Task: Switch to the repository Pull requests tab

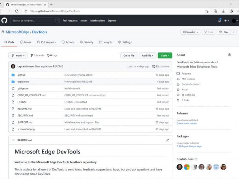Action: 46,42
